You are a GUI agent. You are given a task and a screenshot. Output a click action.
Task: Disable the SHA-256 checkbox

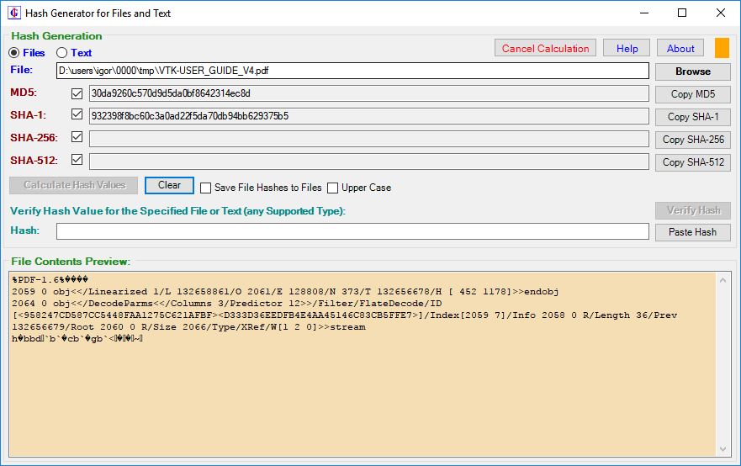point(77,137)
